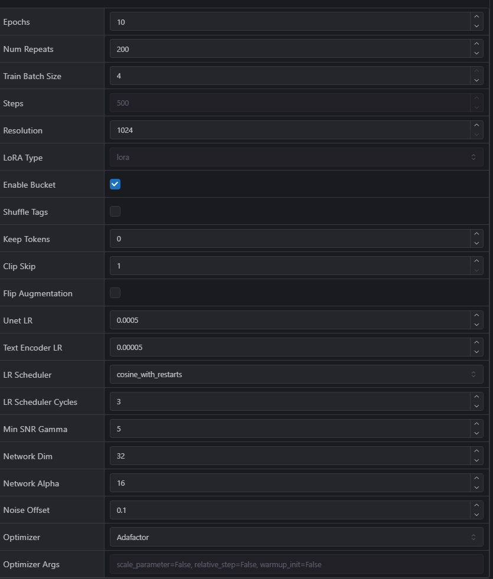This screenshot has height=579, width=493.
Task: Expand the LoRA Type dropdown
Action: pyautogui.click(x=296, y=157)
